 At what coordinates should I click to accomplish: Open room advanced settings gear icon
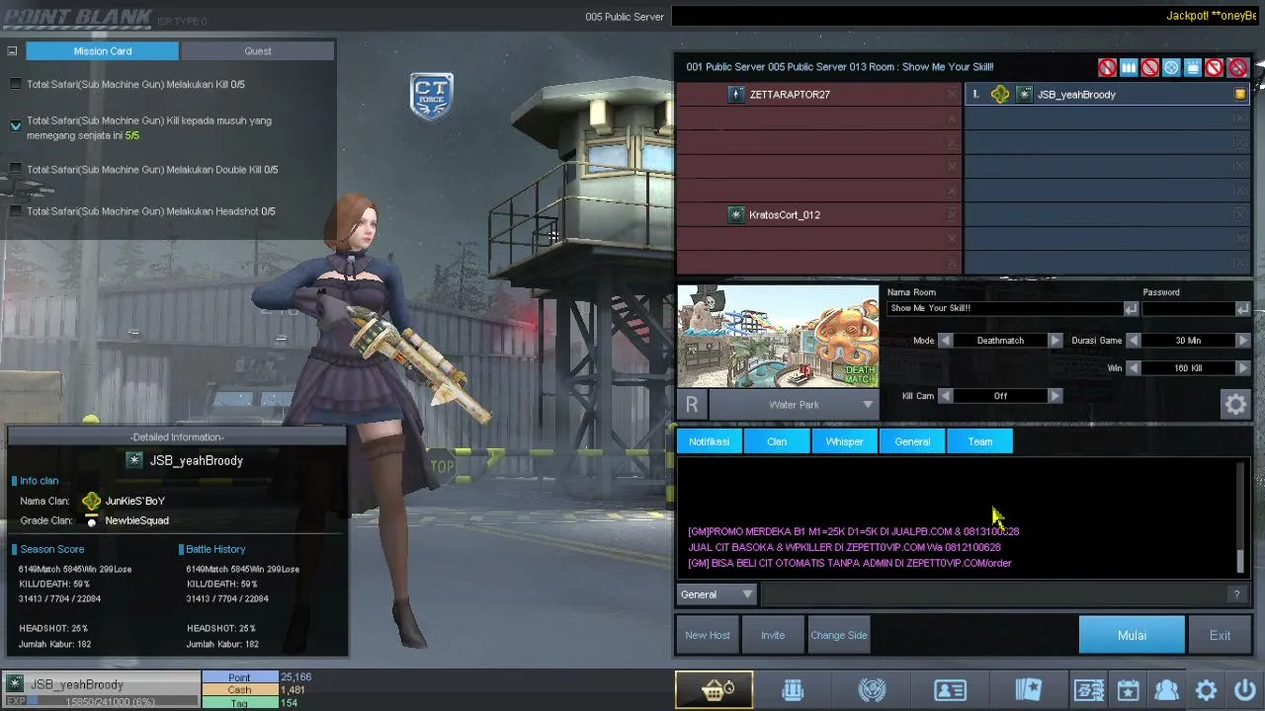click(1235, 404)
